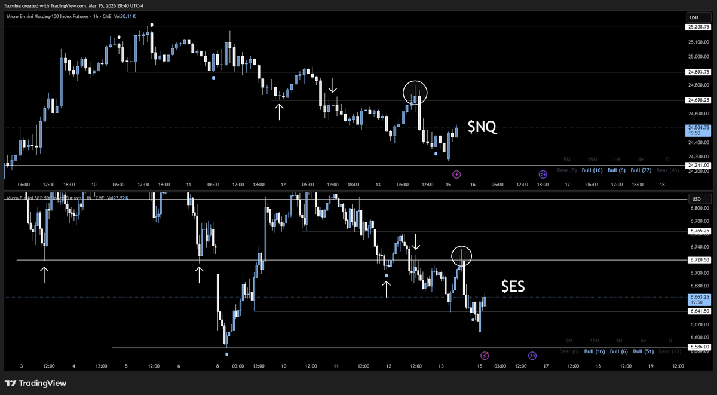Click the lightning event icon on the S&P chart

(x=485, y=355)
